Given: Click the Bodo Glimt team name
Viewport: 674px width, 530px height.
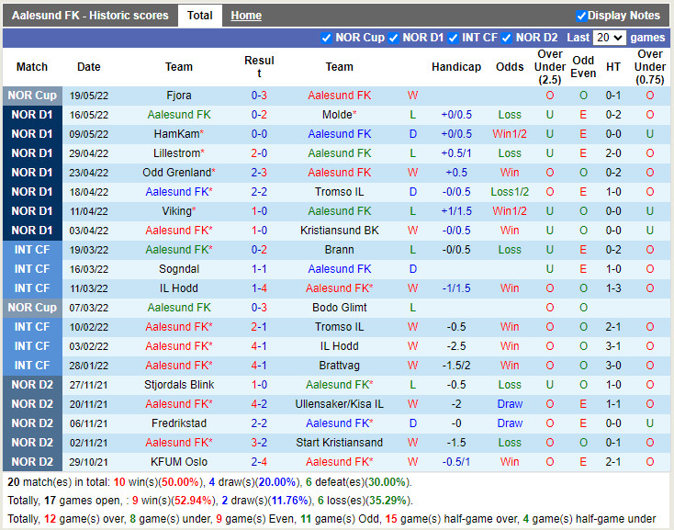Looking at the screenshot, I should click(339, 308).
